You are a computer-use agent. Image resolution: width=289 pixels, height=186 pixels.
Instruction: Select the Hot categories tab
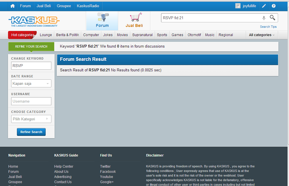[x=22, y=35]
